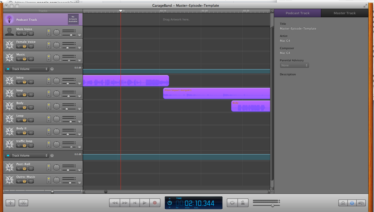Solo the Male Voice track with headphones button
The image size is (374, 212).
click(25, 34)
